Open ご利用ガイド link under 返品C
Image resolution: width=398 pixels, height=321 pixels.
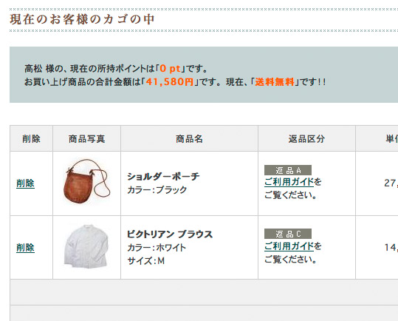tap(289, 246)
